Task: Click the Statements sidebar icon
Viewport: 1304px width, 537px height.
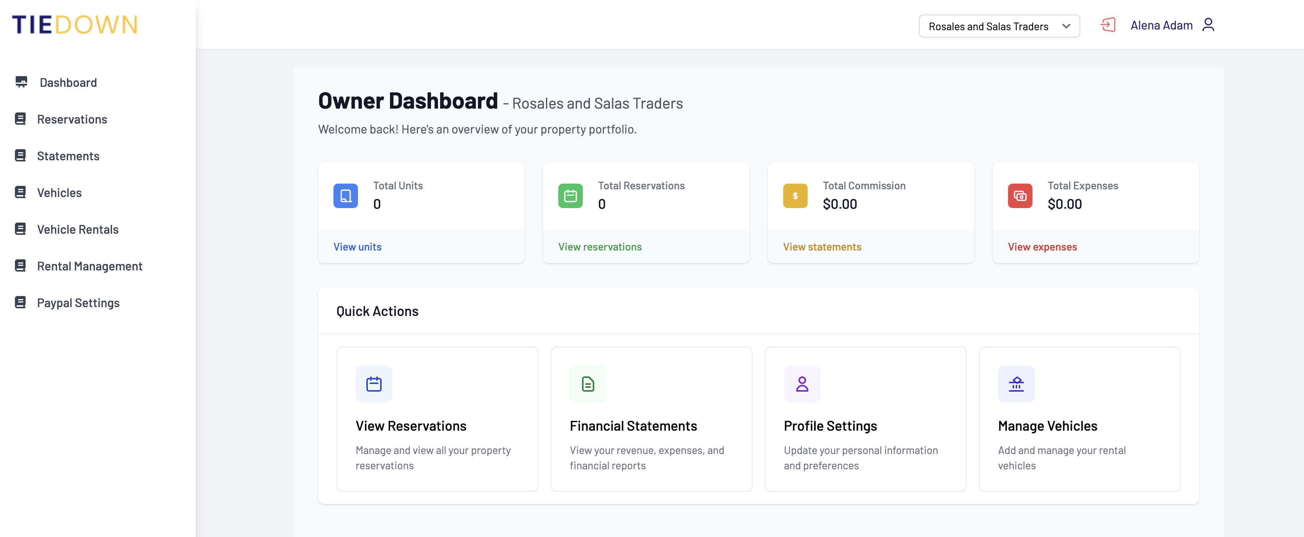Action: (x=20, y=155)
